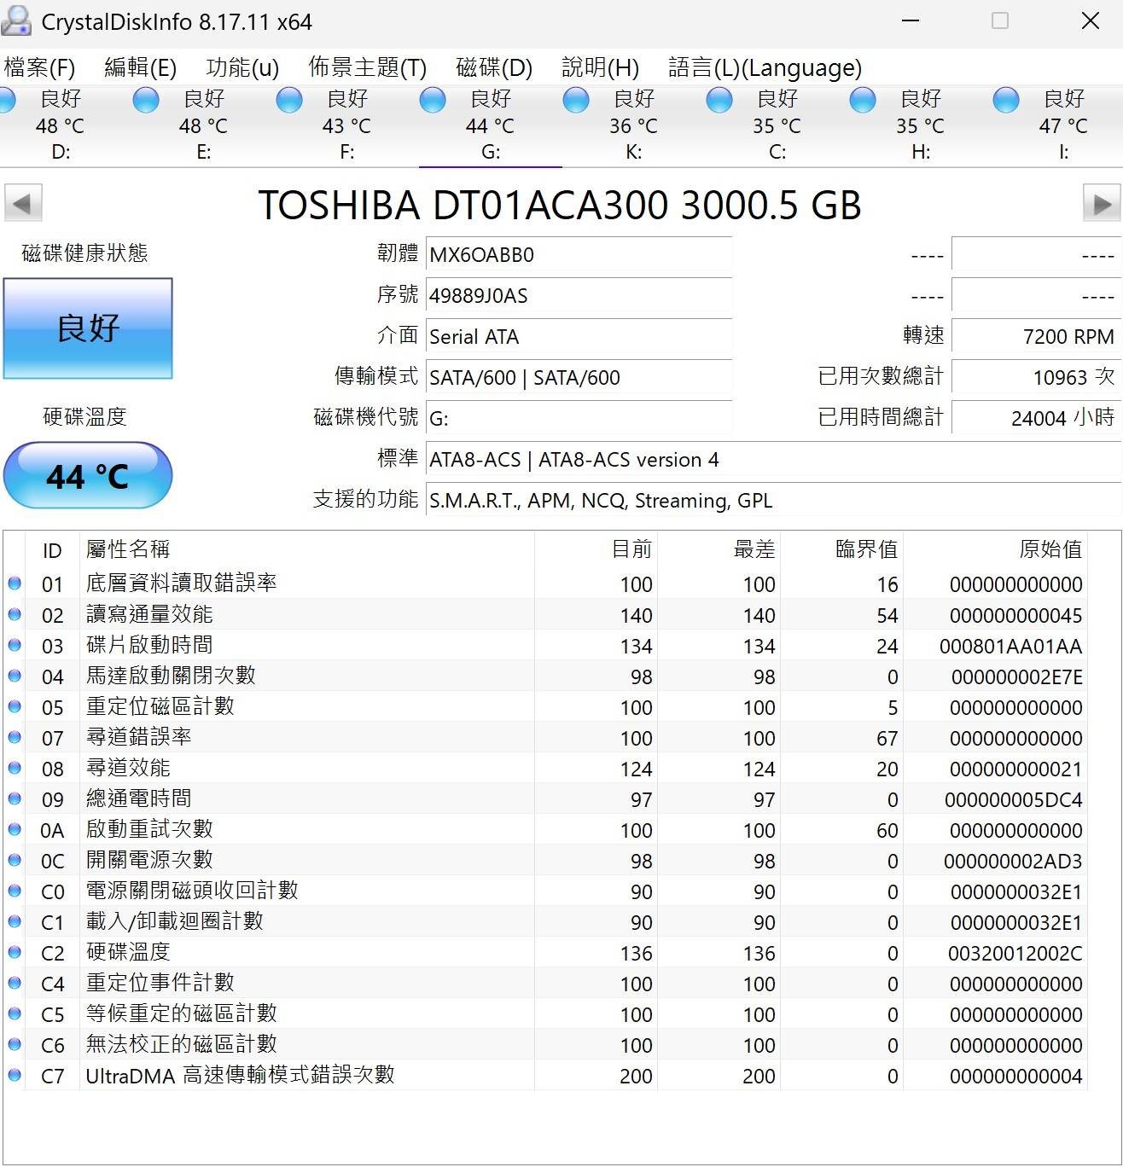Select the E: drive status orb
The height and width of the screenshot is (1167, 1123).
click(146, 101)
